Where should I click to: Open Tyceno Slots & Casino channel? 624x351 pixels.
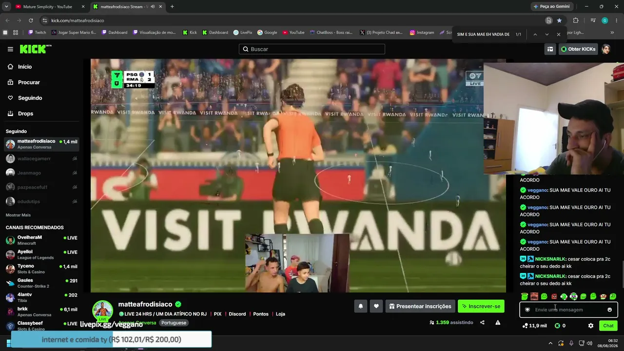41,269
